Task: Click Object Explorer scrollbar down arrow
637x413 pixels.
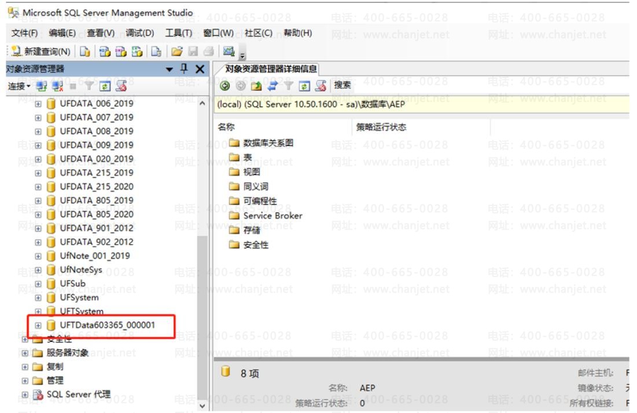Action: click(x=202, y=405)
